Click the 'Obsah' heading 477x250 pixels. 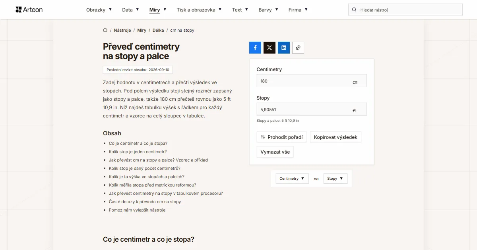[112, 133]
